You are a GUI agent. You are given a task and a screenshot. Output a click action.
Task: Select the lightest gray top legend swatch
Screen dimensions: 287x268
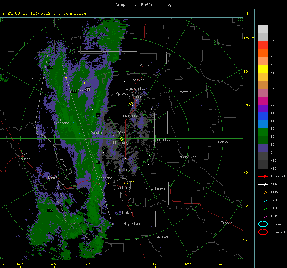click(x=263, y=29)
